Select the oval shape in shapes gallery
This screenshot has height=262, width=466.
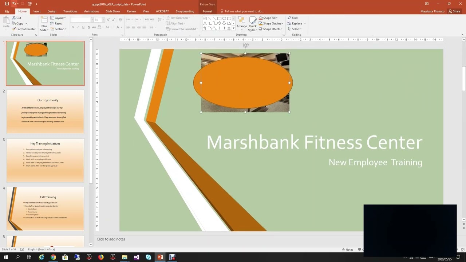click(x=224, y=18)
